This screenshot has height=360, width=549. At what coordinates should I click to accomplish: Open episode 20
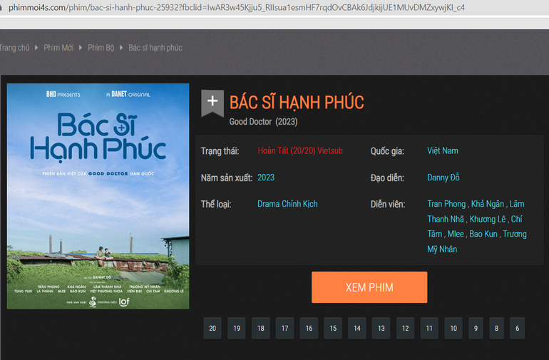click(x=212, y=329)
